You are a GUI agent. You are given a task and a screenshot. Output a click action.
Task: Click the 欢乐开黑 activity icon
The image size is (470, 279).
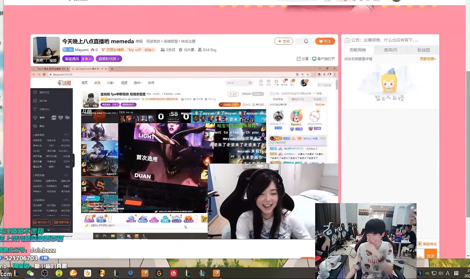tap(177, 219)
